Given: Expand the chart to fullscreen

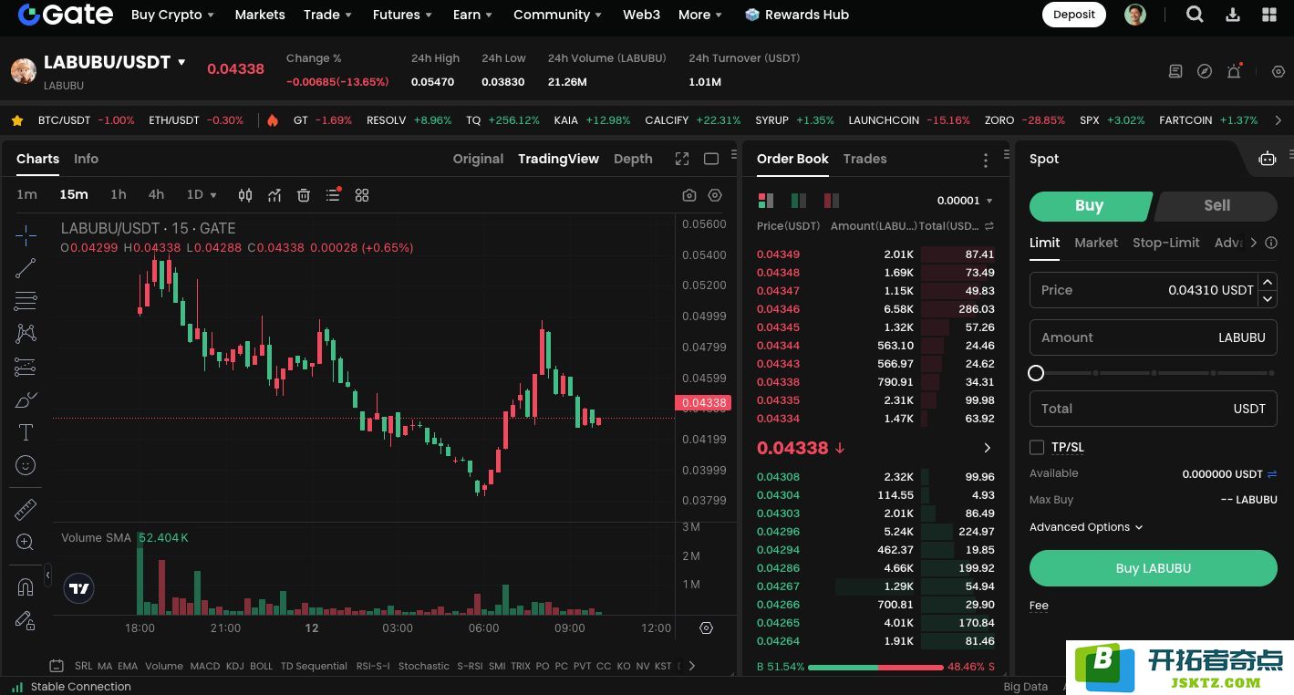Looking at the screenshot, I should (682, 159).
